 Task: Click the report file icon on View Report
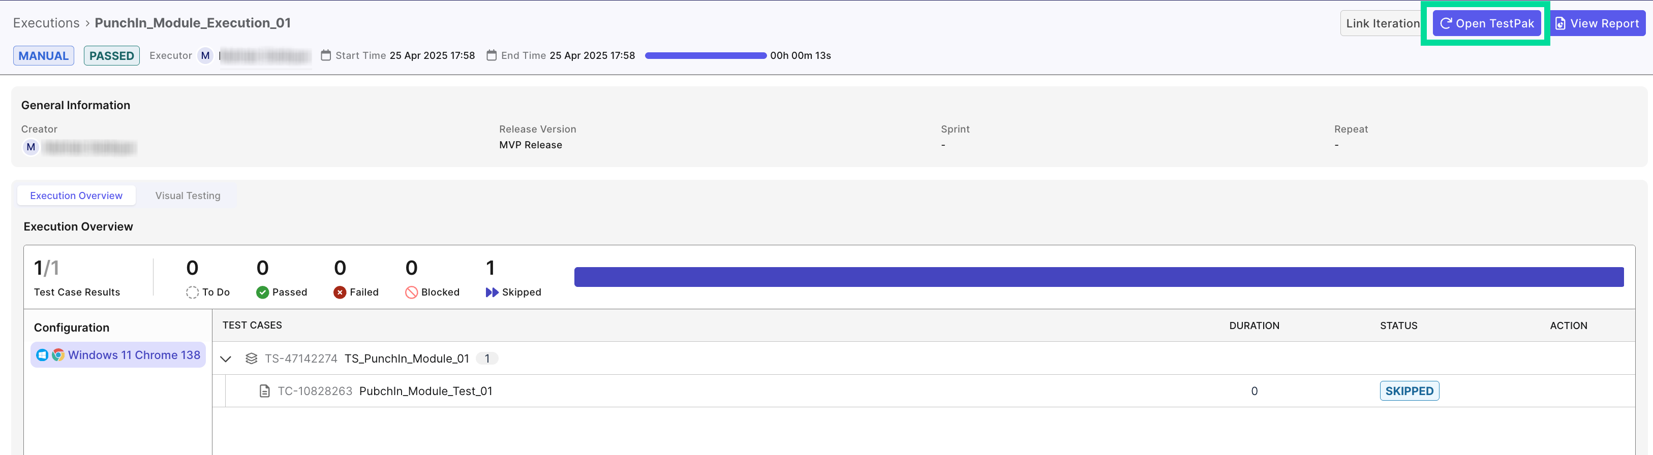(1560, 24)
